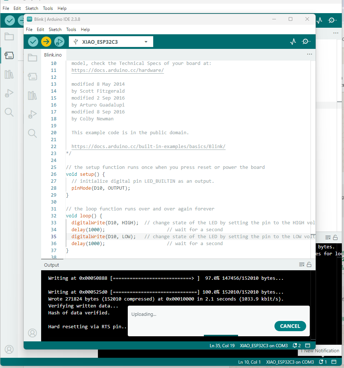Image resolution: width=344 pixels, height=368 pixels.
Task: Open Help menu in Blink window
Action: pyautogui.click(x=85, y=30)
